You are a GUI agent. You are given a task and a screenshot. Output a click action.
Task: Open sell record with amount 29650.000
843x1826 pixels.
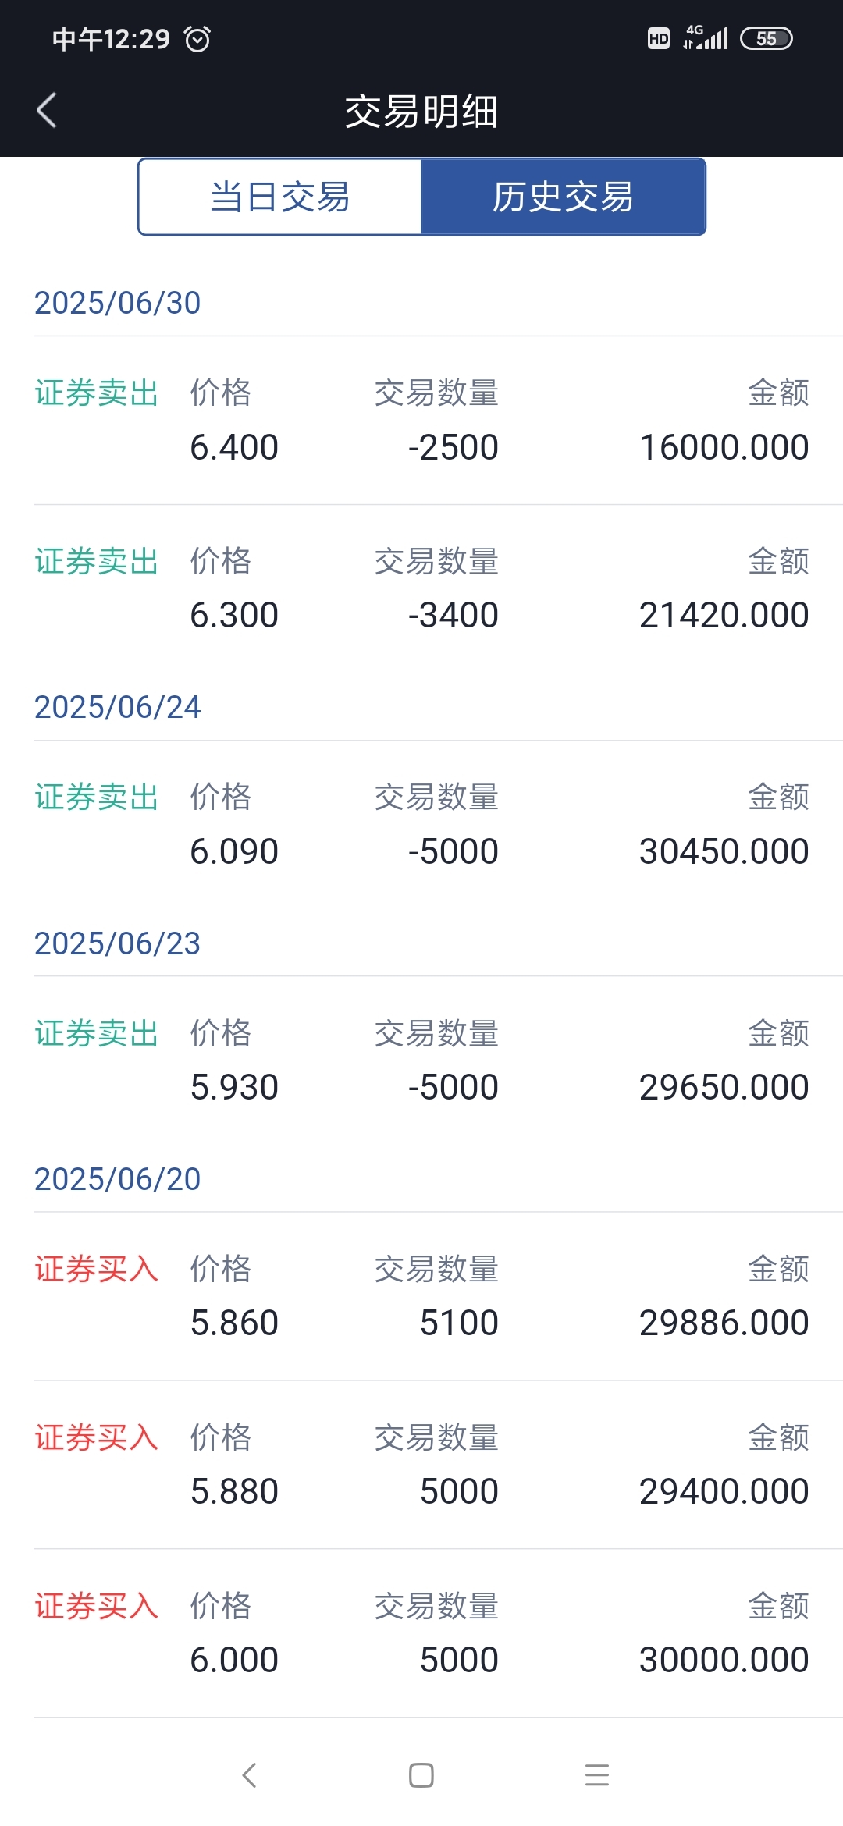point(421,1060)
